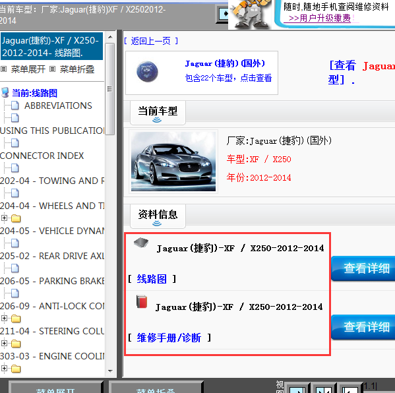Click the Jaguar XF car photo
This screenshot has height=393, width=395.
point(173,162)
